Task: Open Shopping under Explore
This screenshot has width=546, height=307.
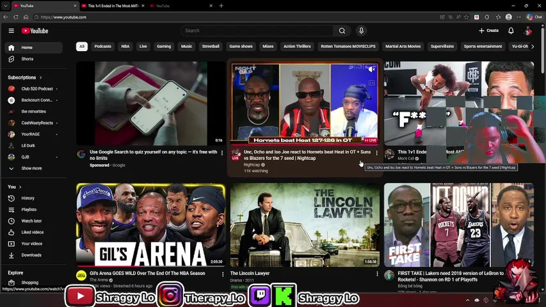Action: click(x=34, y=283)
